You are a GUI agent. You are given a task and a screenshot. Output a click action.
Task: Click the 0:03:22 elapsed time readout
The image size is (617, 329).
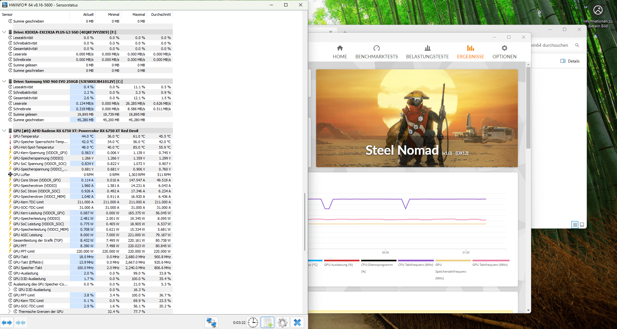(x=239, y=323)
